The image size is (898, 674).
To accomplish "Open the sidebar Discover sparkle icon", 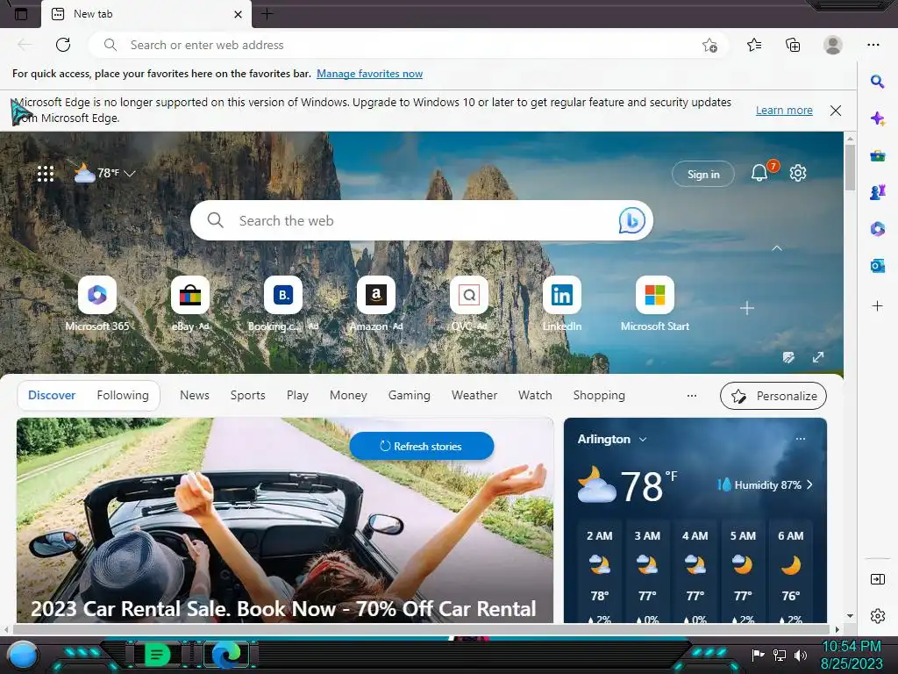I will tap(877, 118).
